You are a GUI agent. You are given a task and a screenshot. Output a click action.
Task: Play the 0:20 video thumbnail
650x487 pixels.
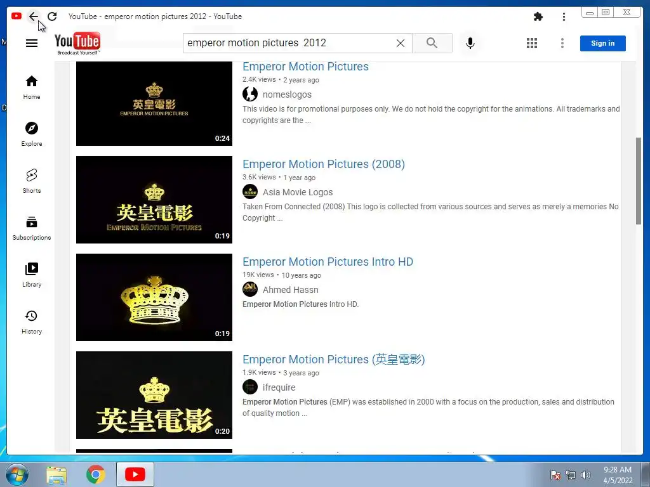[x=154, y=395]
